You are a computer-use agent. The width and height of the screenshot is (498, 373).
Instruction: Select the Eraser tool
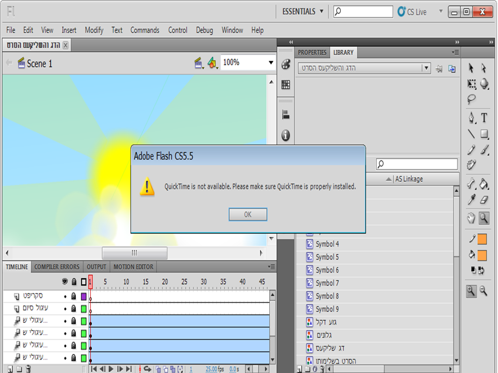point(484,199)
